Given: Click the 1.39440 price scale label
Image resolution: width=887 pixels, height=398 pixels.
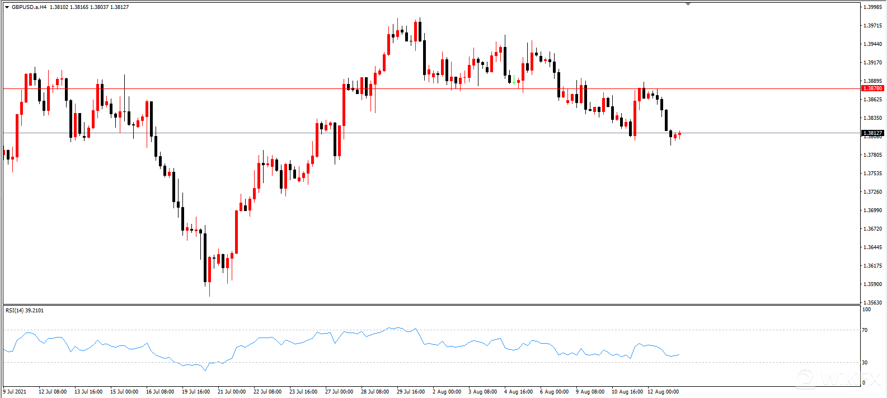Looking at the screenshot, I should click(873, 44).
